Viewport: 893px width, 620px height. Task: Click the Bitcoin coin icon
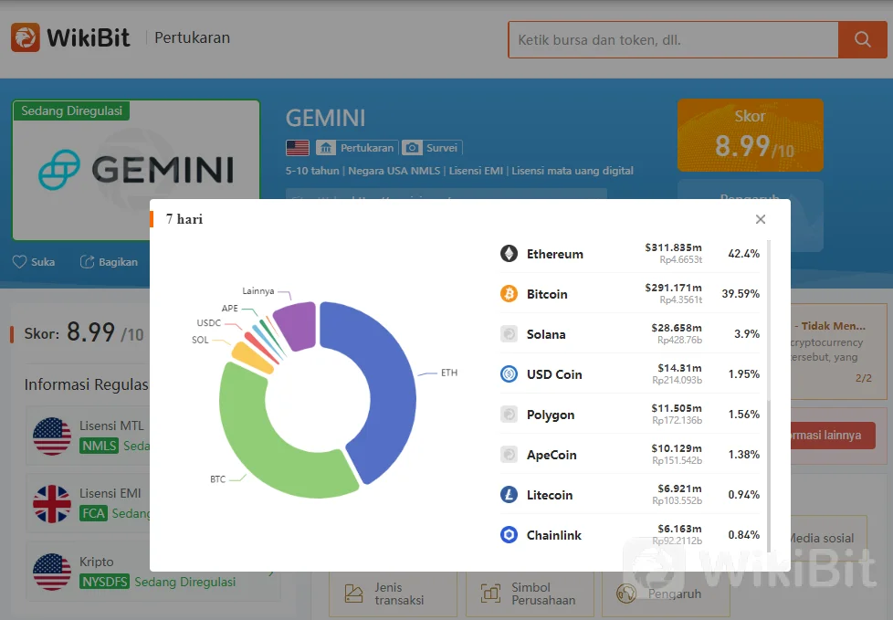(x=509, y=294)
